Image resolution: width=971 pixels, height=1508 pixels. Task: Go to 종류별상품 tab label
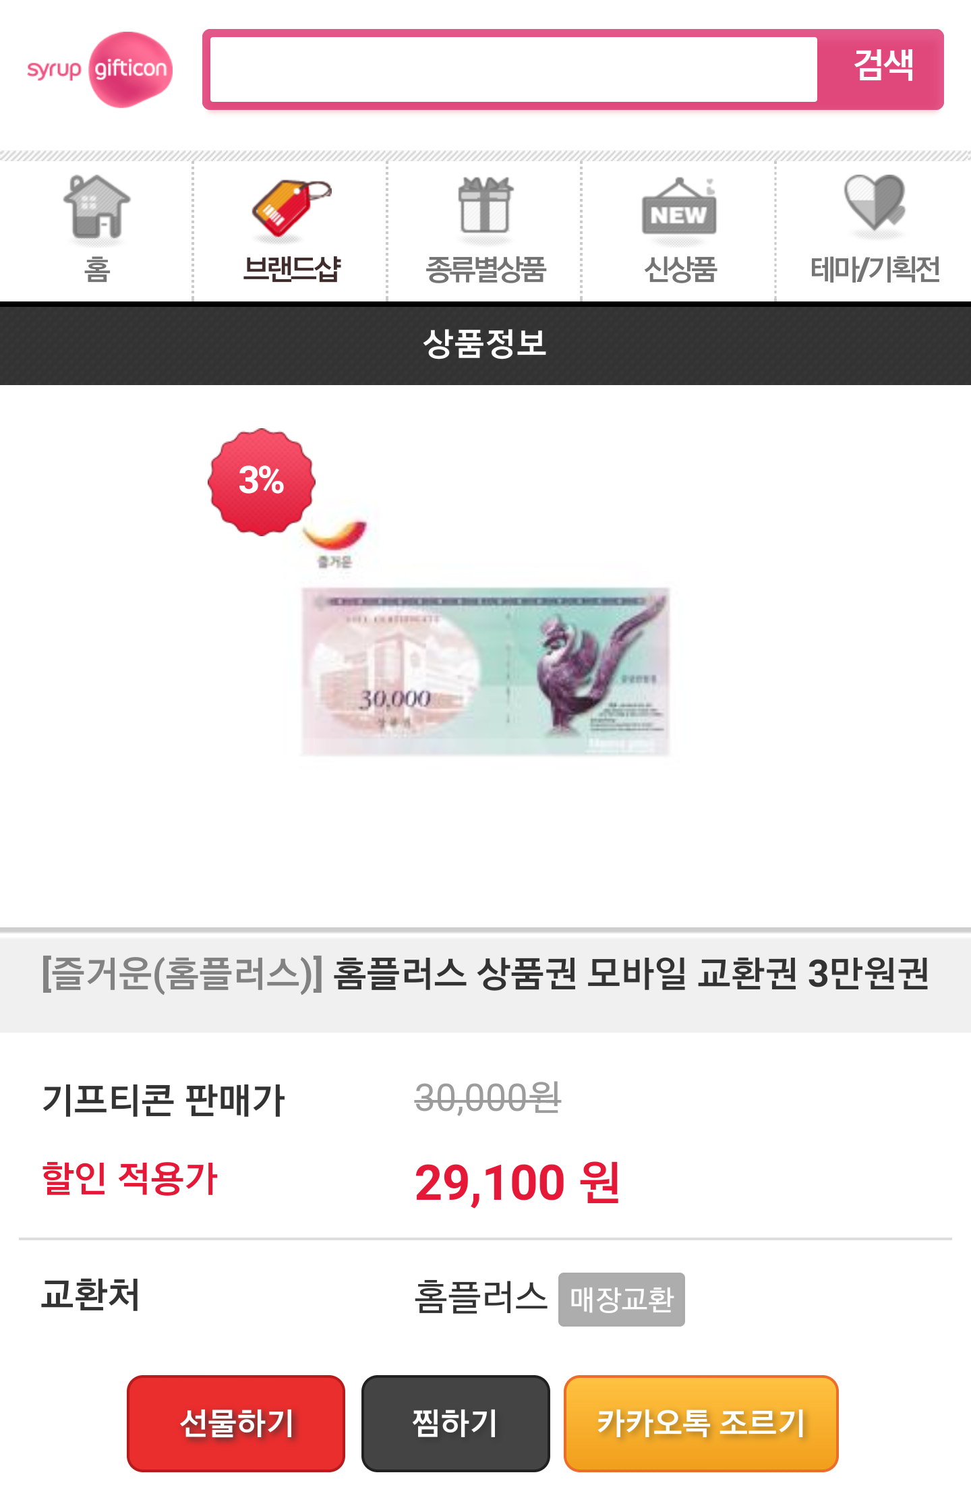click(486, 269)
